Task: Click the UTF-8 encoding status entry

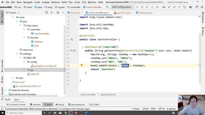Action: click(161, 109)
